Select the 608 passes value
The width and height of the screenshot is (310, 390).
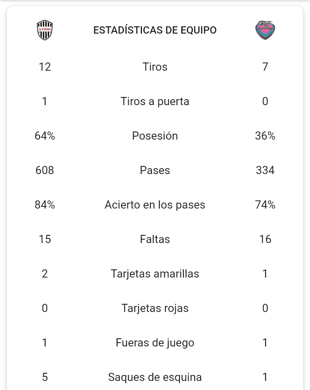click(45, 170)
